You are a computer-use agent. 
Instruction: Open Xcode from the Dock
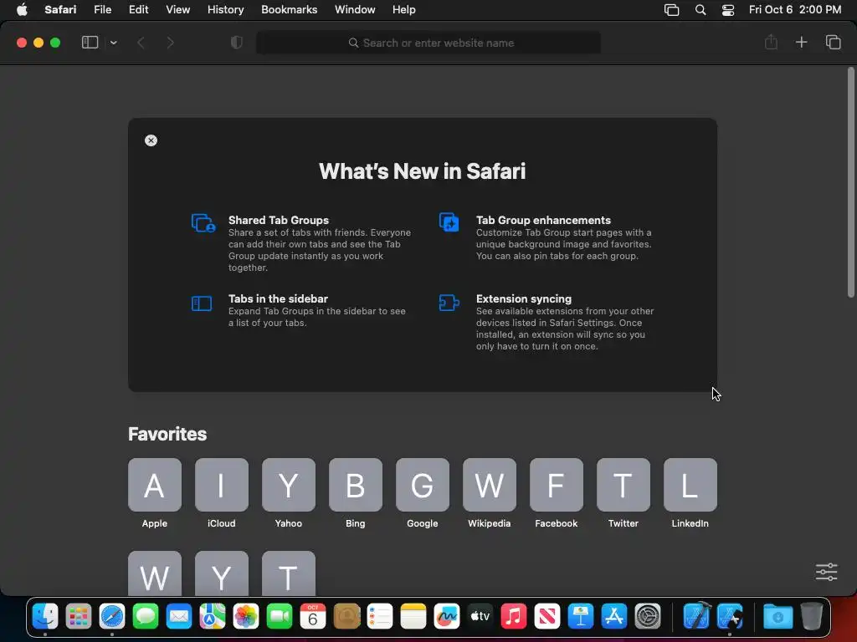696,617
